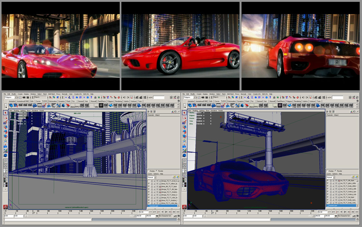Select Display radio button in left layer editor
The image size is (362, 227).
click(148, 171)
